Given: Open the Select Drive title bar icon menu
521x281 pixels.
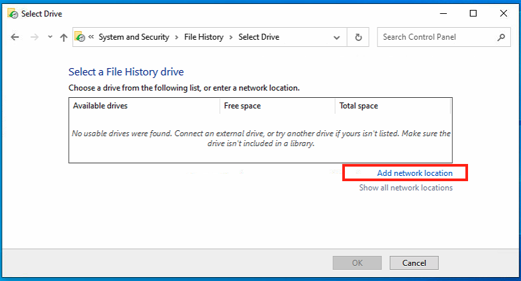Looking at the screenshot, I should pyautogui.click(x=11, y=13).
